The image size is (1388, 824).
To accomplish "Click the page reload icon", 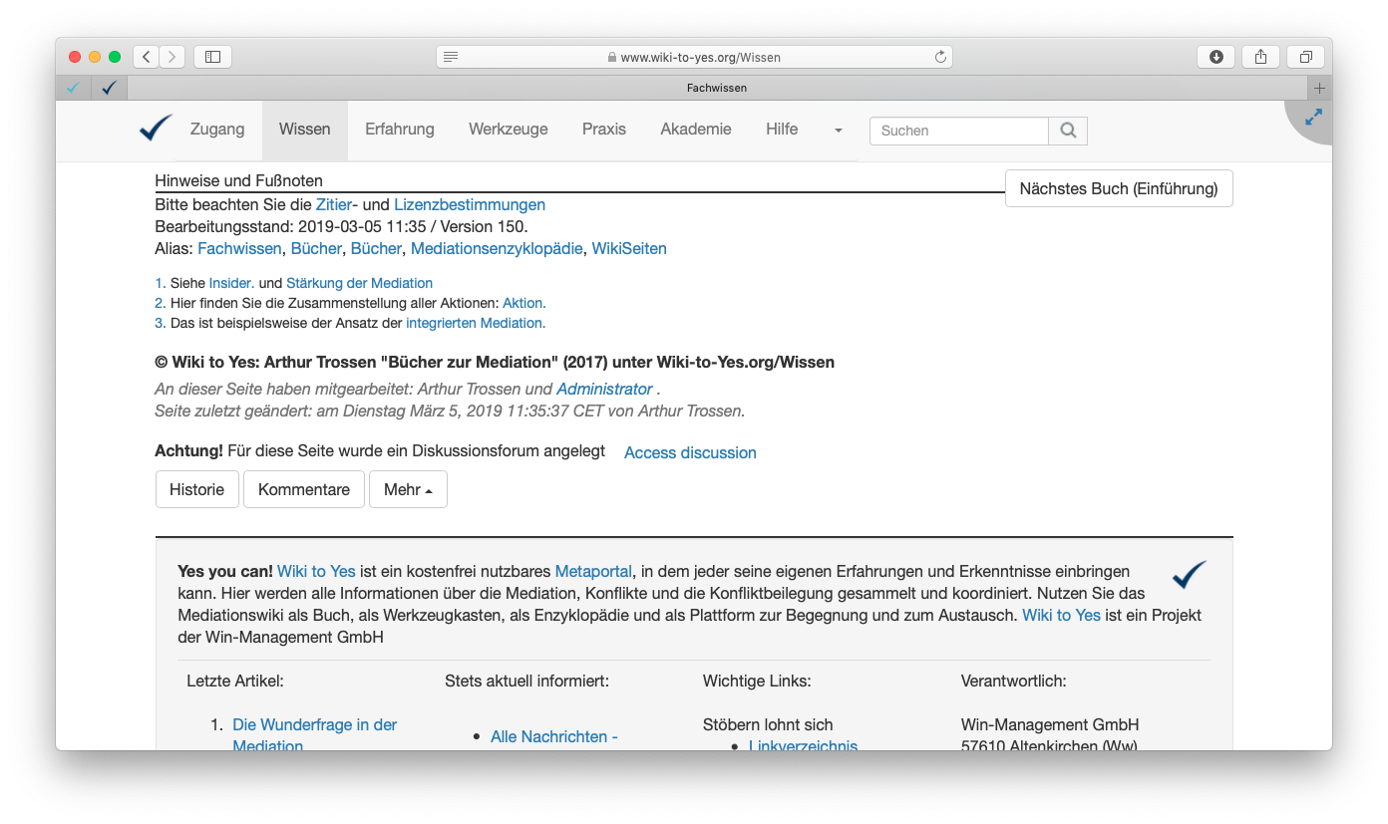I will (939, 58).
